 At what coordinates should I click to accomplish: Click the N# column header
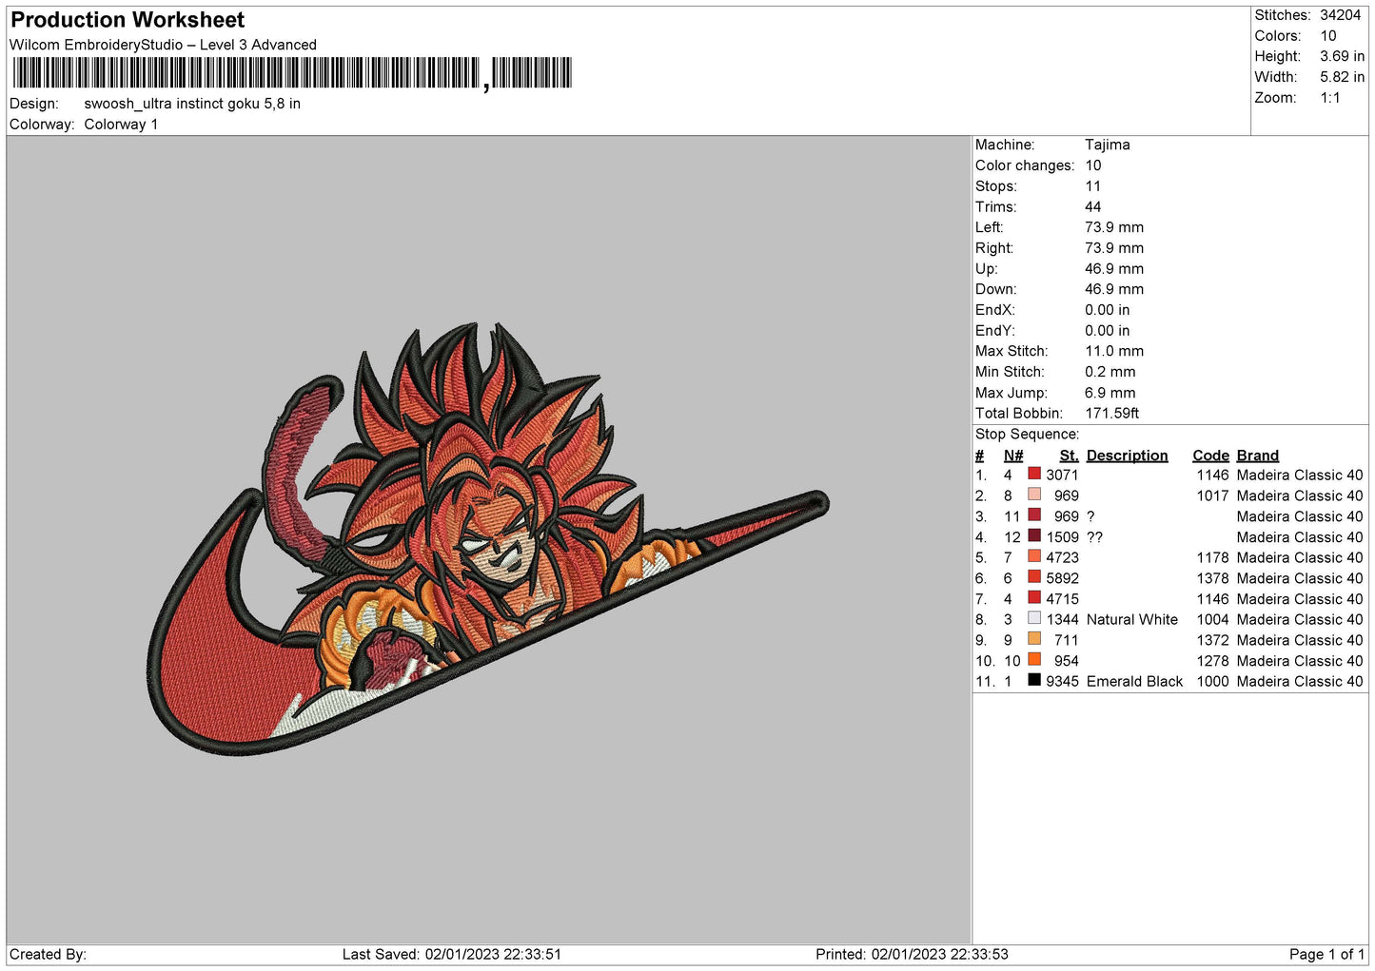tap(1012, 456)
